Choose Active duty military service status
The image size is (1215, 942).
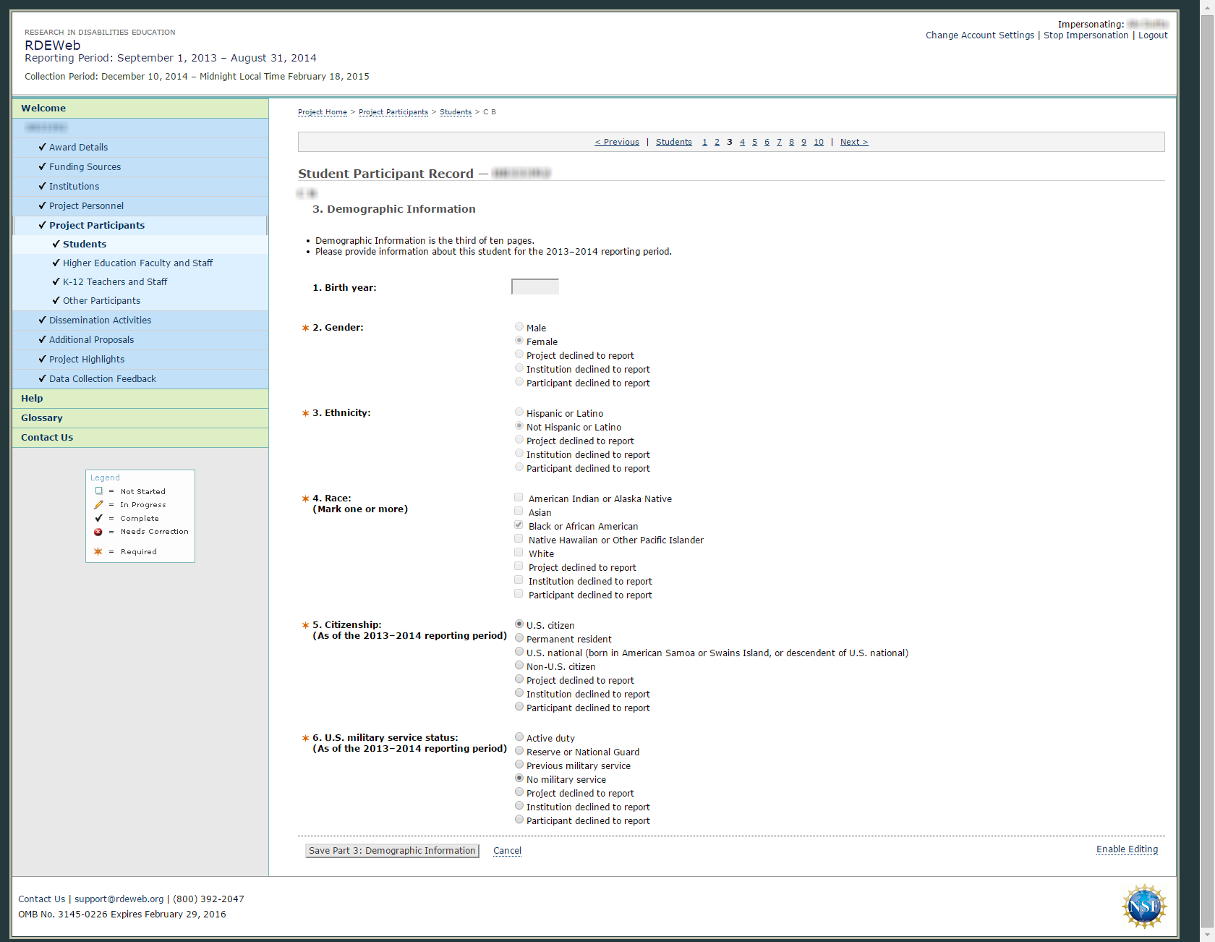(x=519, y=737)
